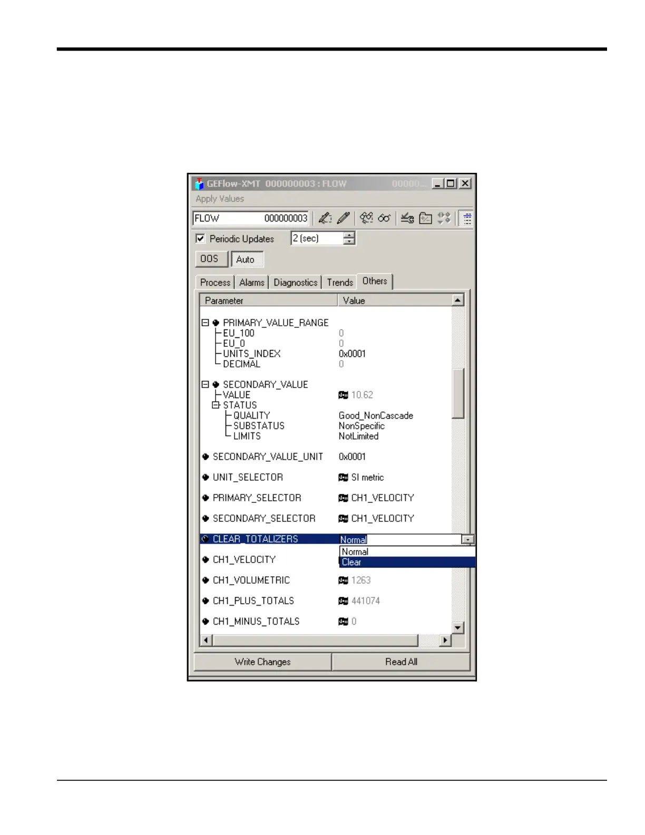Click the plain glasses toolbar icon
This screenshot has height=835, width=645.
(x=384, y=218)
